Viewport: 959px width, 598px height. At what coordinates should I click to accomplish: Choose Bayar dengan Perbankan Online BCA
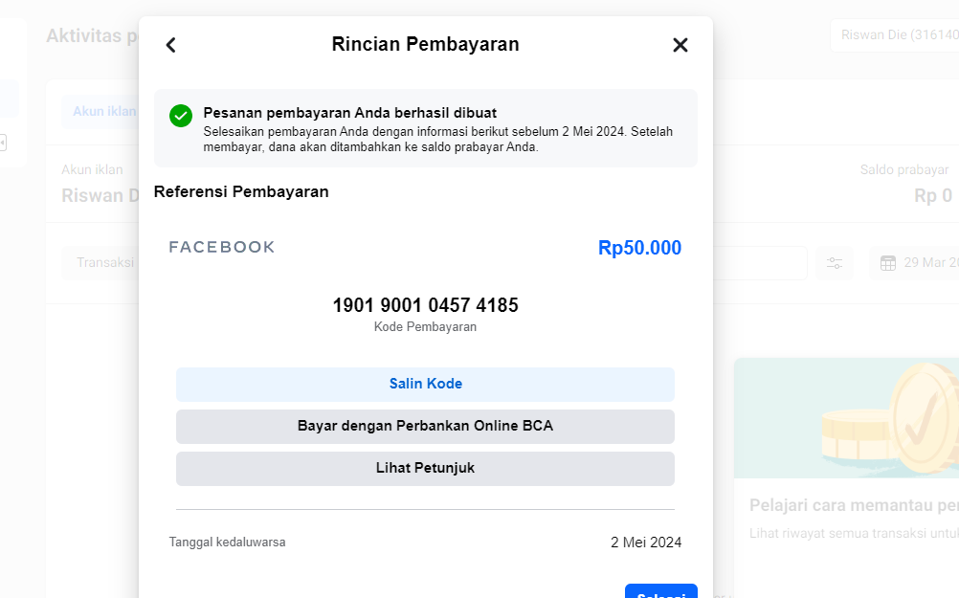point(425,426)
